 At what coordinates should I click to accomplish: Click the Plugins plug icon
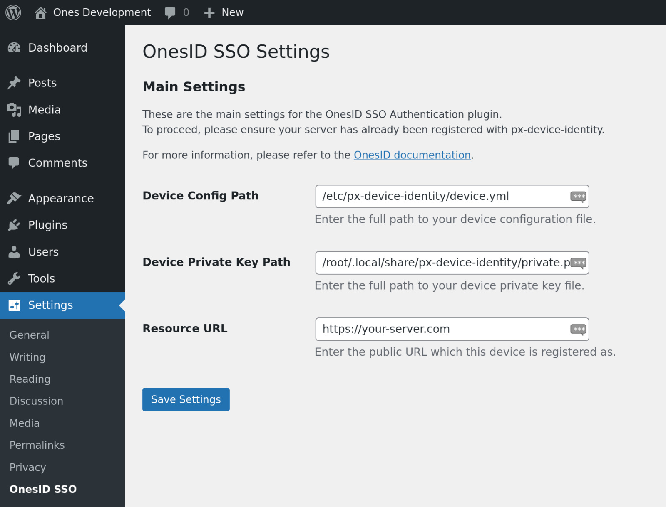[x=14, y=225]
